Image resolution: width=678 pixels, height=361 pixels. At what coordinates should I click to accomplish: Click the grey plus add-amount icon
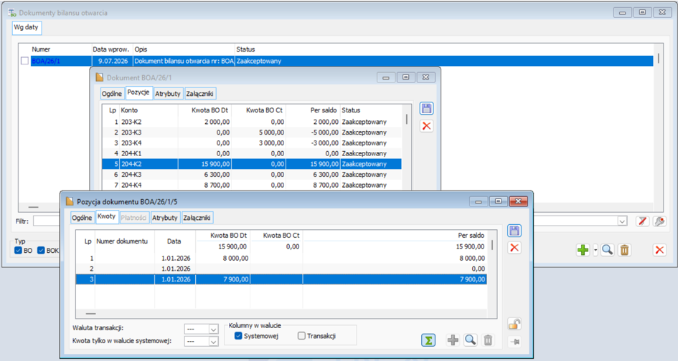click(x=453, y=340)
